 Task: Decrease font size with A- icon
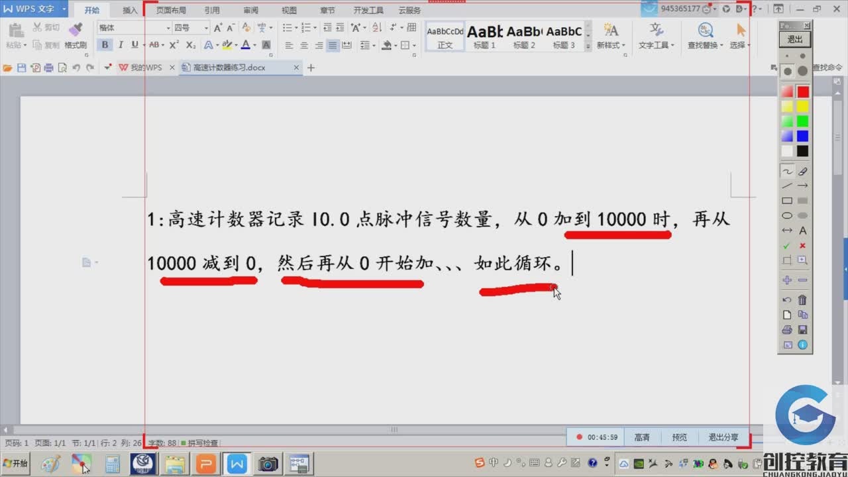click(231, 28)
